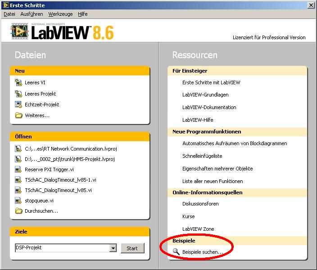The image size is (317, 270).
Task: Click icon beside RT Network Communication.lvproj
Action: point(18,149)
